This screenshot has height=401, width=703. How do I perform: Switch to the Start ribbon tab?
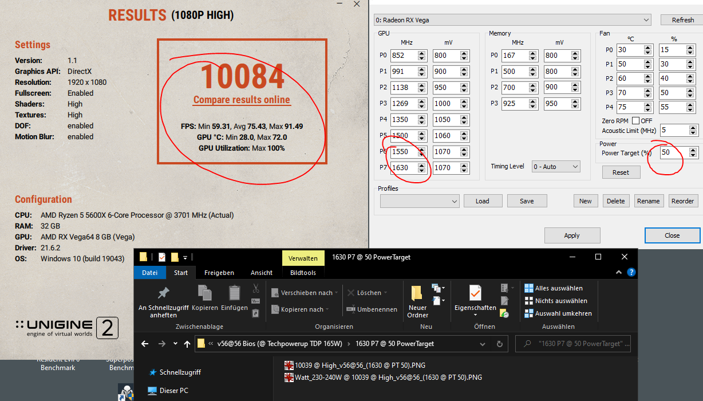pos(181,273)
